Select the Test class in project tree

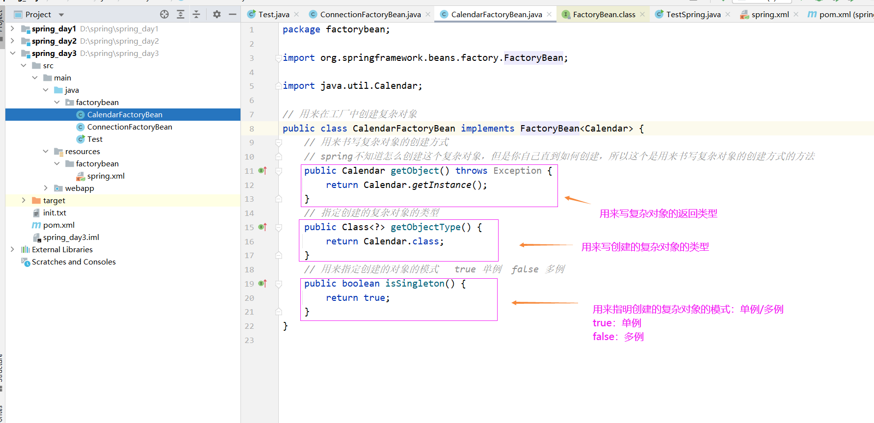coord(95,139)
